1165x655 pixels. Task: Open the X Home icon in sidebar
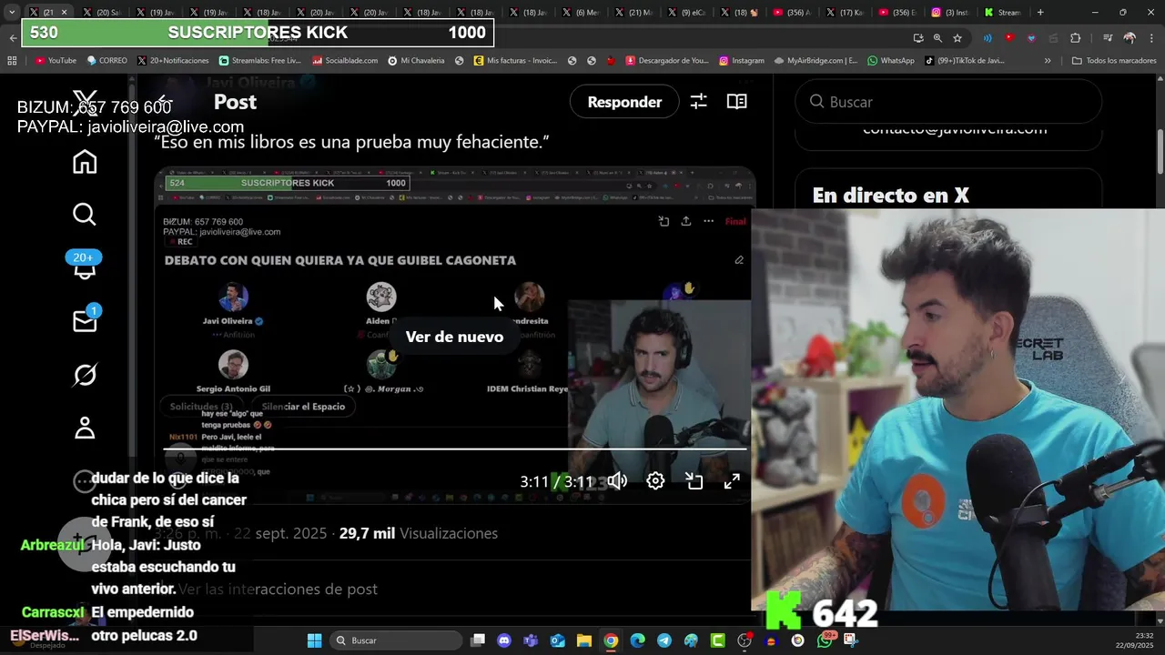(85, 162)
